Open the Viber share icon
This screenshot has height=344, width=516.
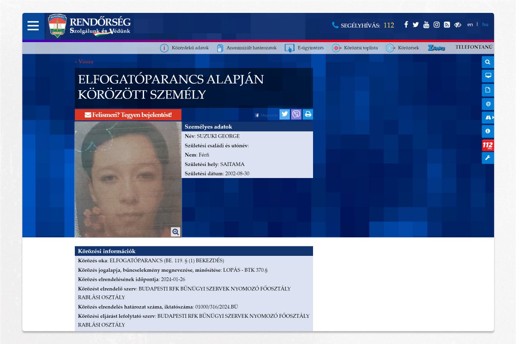[x=296, y=114]
